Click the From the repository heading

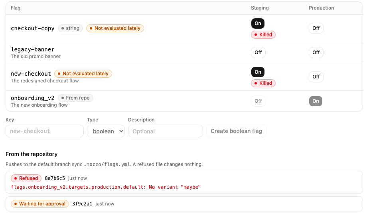pyautogui.click(x=32, y=154)
